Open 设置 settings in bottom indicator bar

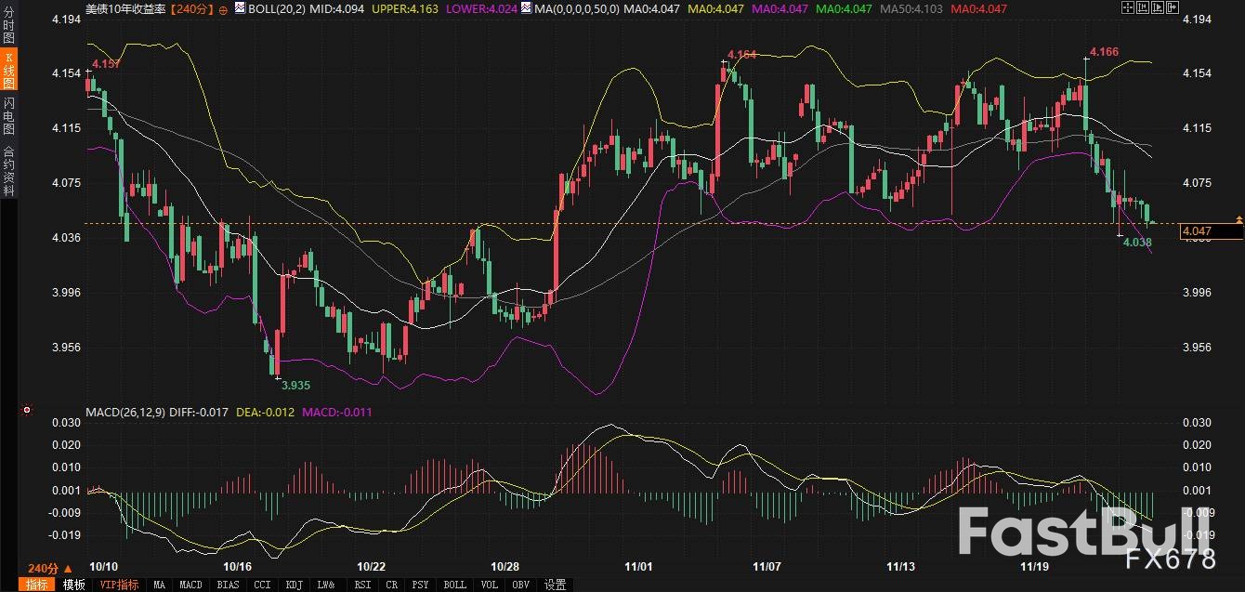pyautogui.click(x=555, y=585)
